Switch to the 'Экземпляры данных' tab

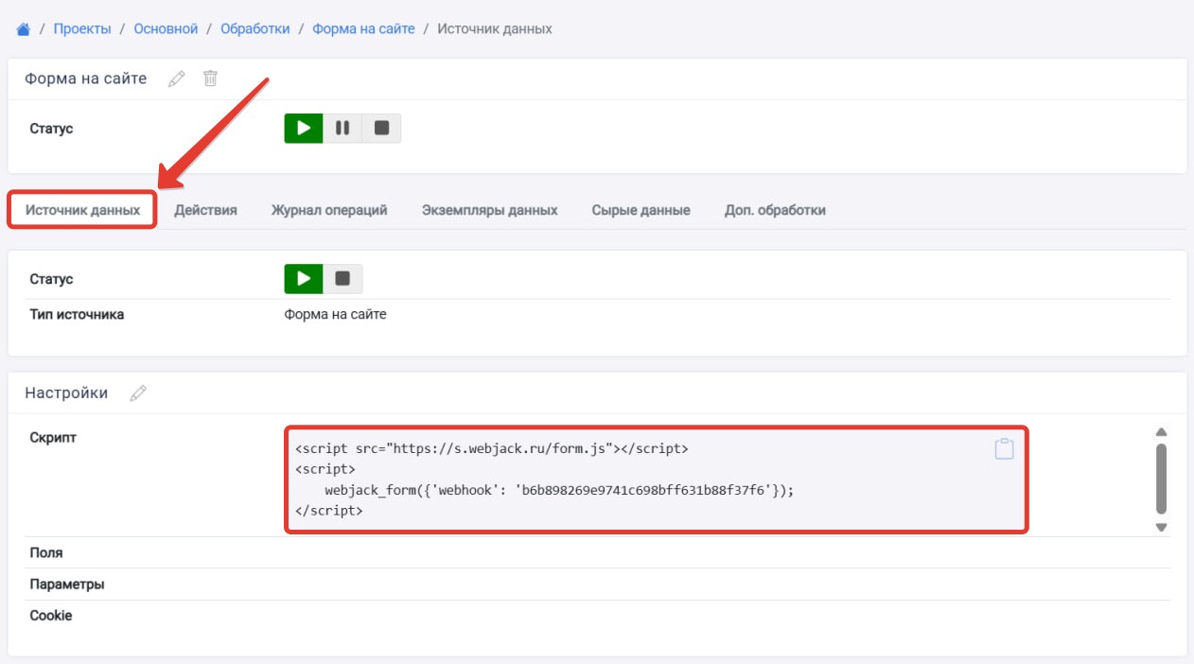click(x=489, y=210)
